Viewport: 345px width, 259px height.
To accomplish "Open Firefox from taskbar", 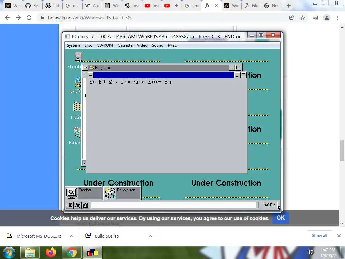I will click(x=51, y=252).
